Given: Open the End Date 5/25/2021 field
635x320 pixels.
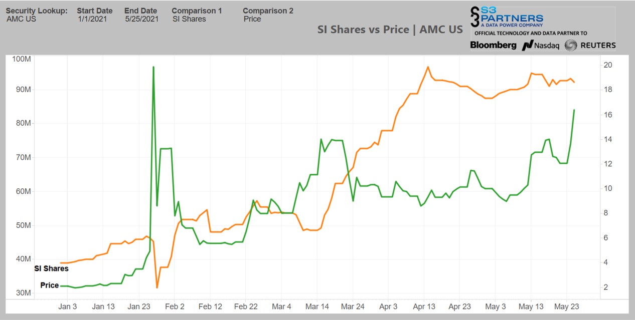Looking at the screenshot, I should point(141,19).
